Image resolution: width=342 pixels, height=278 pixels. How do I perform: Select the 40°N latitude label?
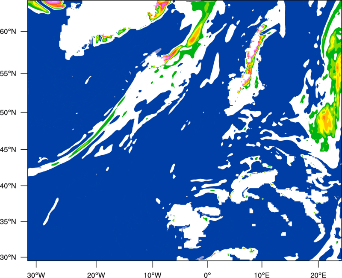click(13, 186)
